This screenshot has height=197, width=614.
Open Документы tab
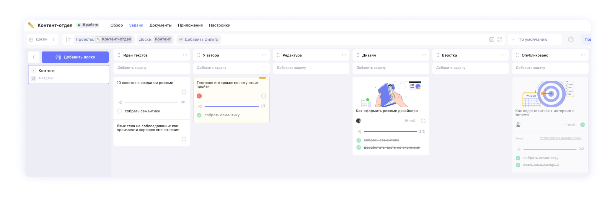(160, 25)
